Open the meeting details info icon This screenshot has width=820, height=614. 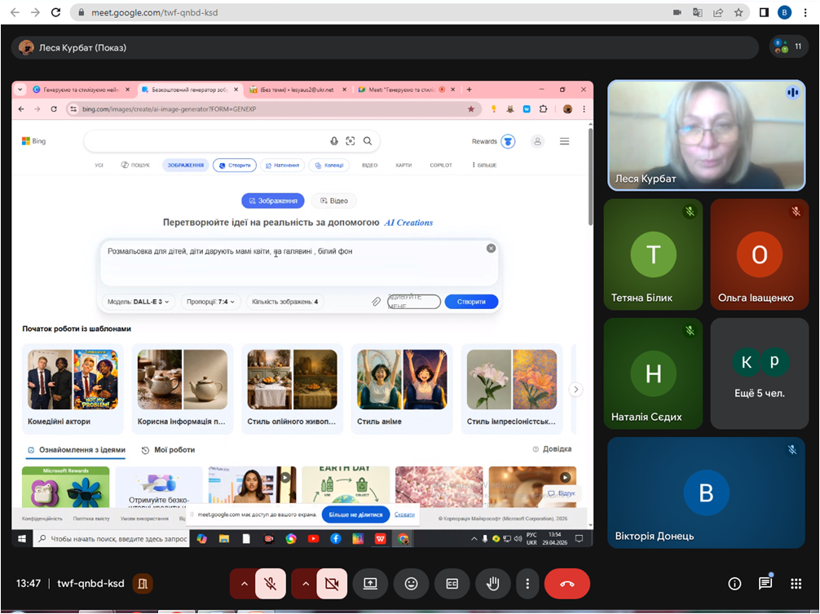point(734,584)
